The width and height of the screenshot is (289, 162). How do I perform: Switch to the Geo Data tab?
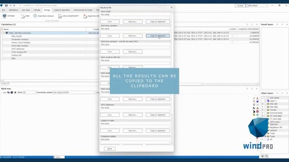pos(26,10)
